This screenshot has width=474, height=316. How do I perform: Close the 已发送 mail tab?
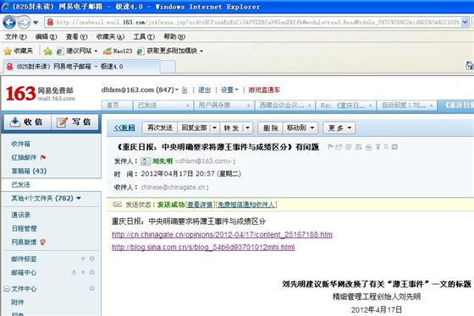(x=188, y=106)
